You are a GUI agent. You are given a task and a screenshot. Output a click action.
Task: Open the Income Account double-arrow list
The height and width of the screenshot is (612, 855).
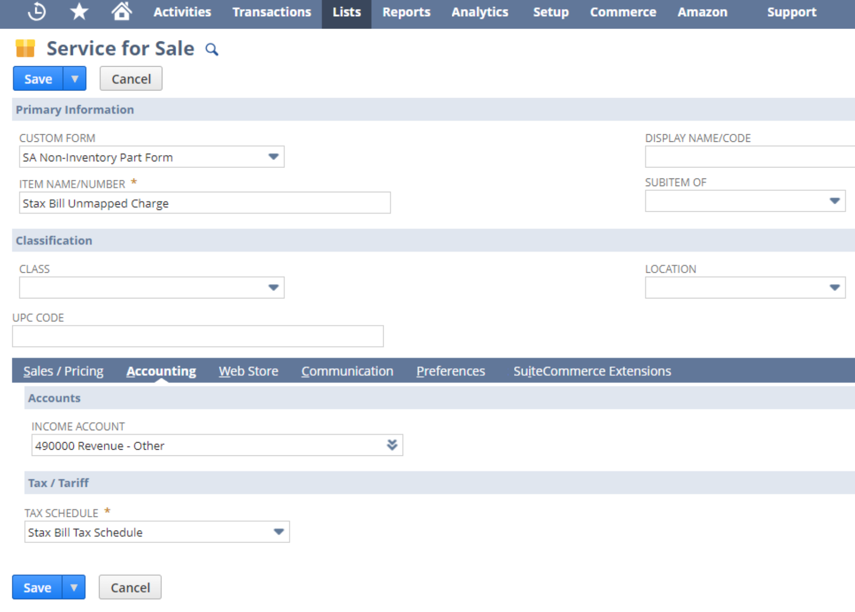click(x=392, y=445)
